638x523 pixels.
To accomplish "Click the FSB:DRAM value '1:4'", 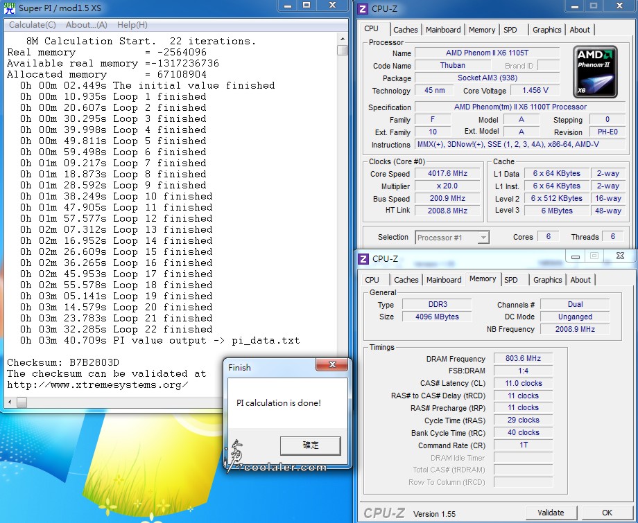I will [524, 371].
